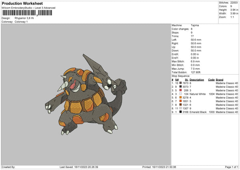Click the light gray swatch for stop 8

181,108
